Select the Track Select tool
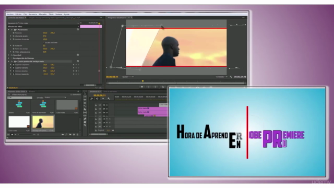 (85, 97)
